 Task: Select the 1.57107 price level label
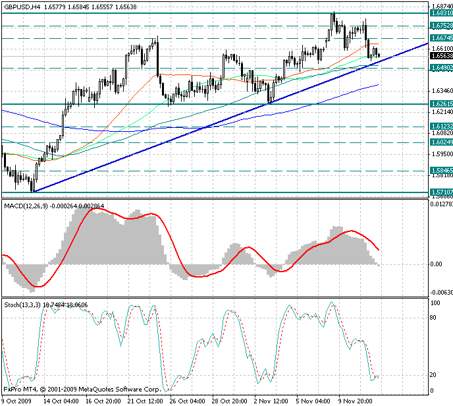coord(441,192)
